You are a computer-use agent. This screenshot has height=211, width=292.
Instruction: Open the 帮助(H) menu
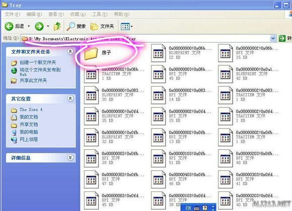122,14
